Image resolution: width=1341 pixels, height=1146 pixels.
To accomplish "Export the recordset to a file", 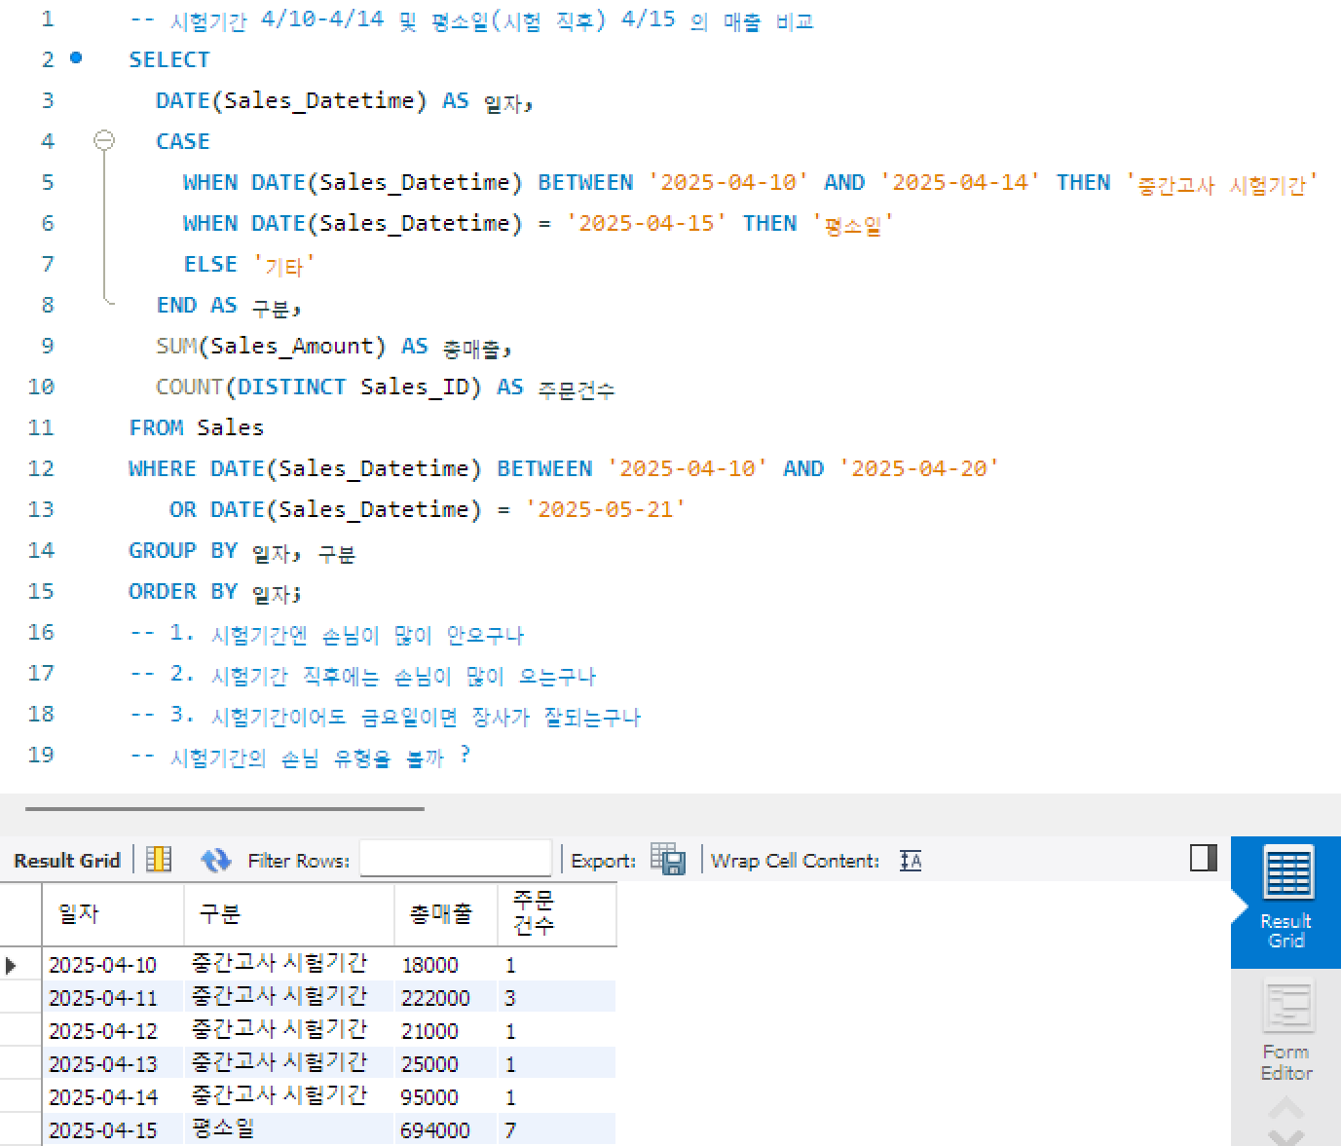I will click(x=668, y=860).
